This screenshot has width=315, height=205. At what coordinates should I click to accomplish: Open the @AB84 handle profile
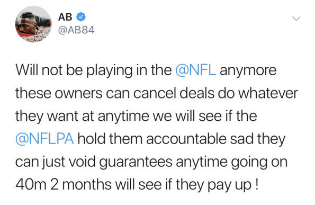click(x=76, y=30)
